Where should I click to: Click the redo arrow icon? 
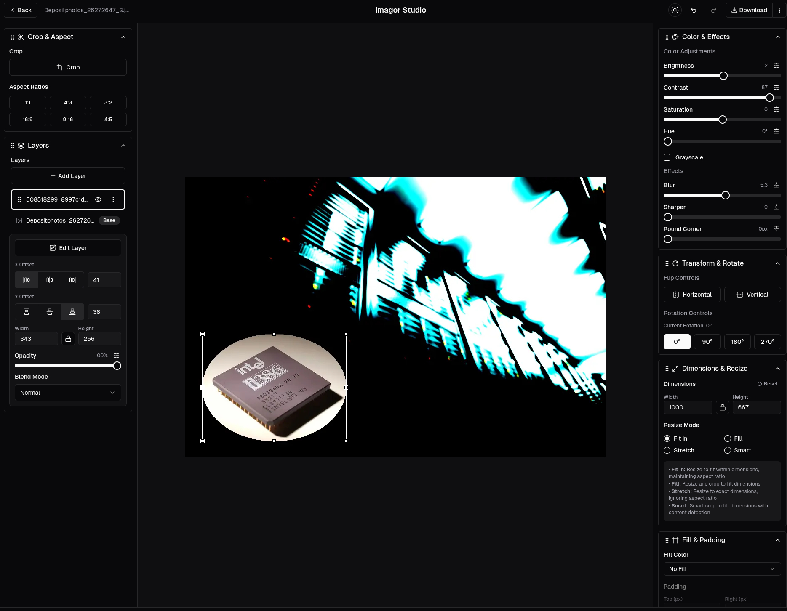[713, 10]
